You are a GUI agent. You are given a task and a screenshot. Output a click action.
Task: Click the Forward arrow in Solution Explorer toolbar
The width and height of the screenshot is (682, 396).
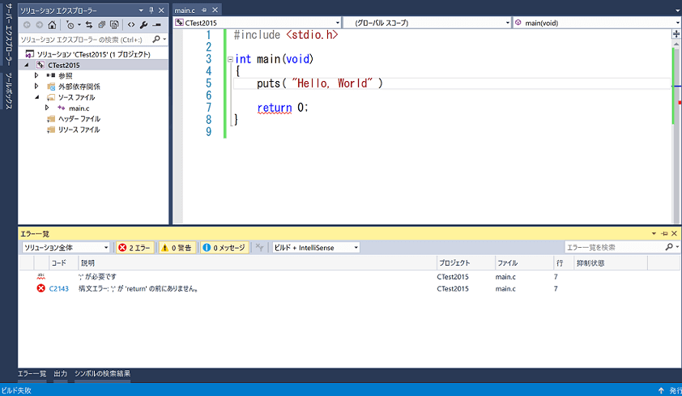[39, 25]
